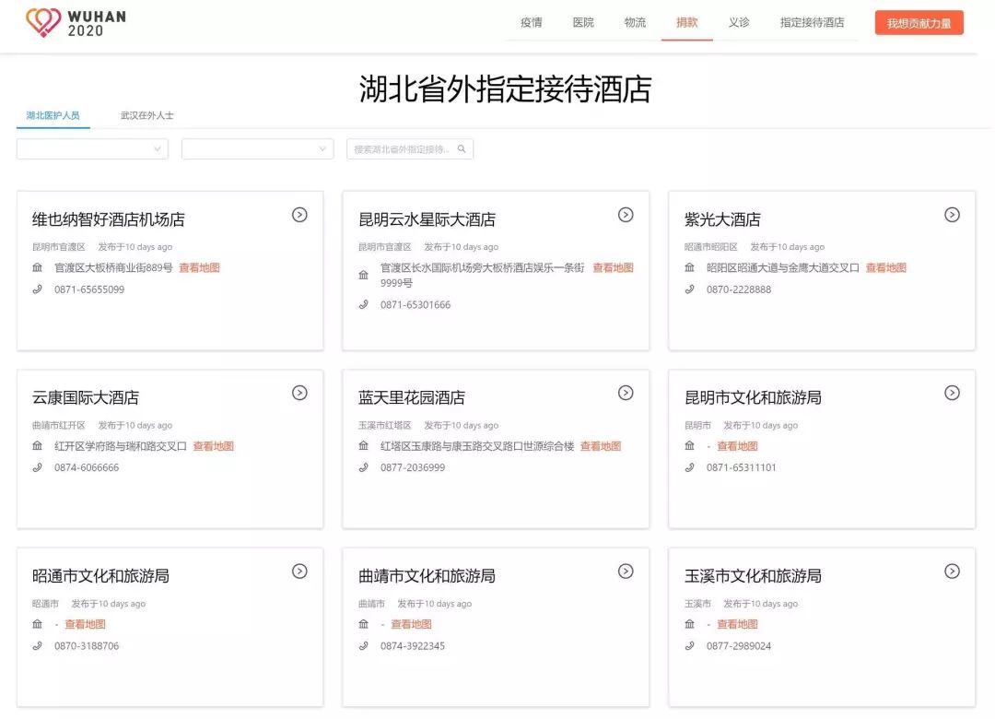The width and height of the screenshot is (995, 719).
Task: Click the 我想贡献力量 button
Action: click(919, 22)
